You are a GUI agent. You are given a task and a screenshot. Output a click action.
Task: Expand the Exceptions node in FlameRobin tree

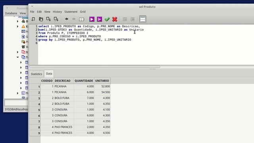pos(17,26)
